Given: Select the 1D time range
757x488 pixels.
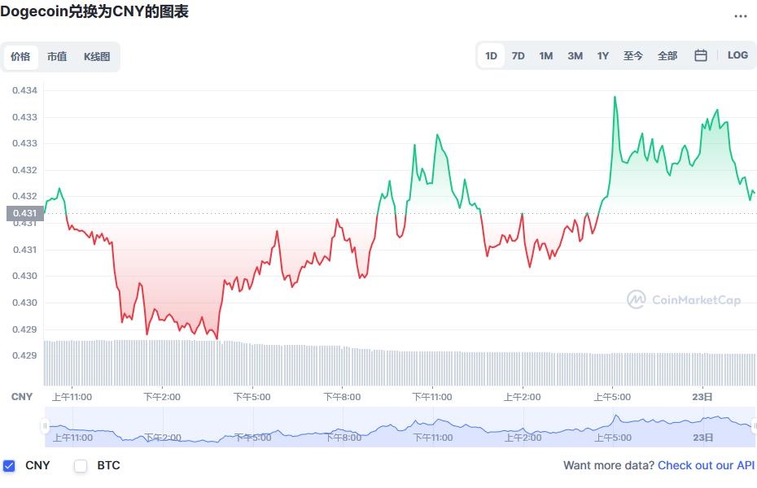Looking at the screenshot, I should click(490, 55).
